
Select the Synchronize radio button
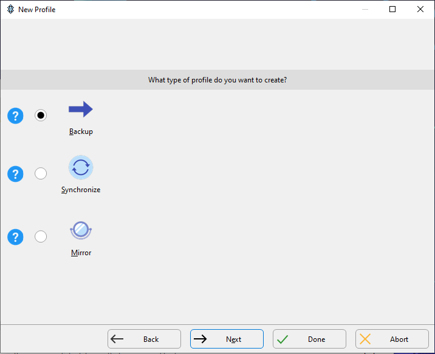(x=41, y=173)
